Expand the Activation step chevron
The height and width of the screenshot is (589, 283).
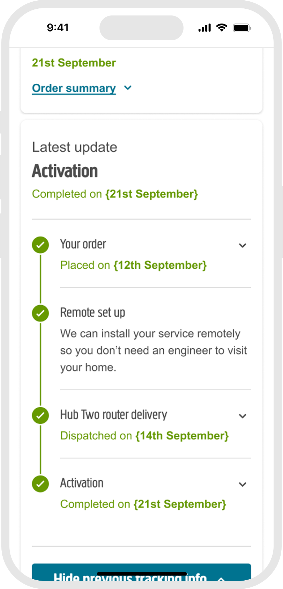pos(243,484)
